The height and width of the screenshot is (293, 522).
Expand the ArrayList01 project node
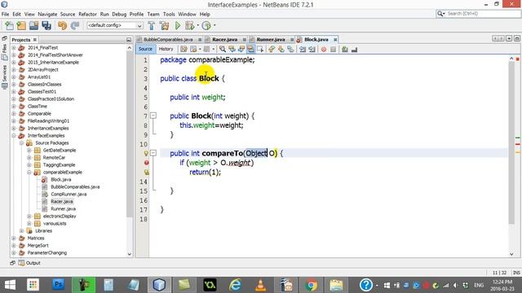coord(14,77)
